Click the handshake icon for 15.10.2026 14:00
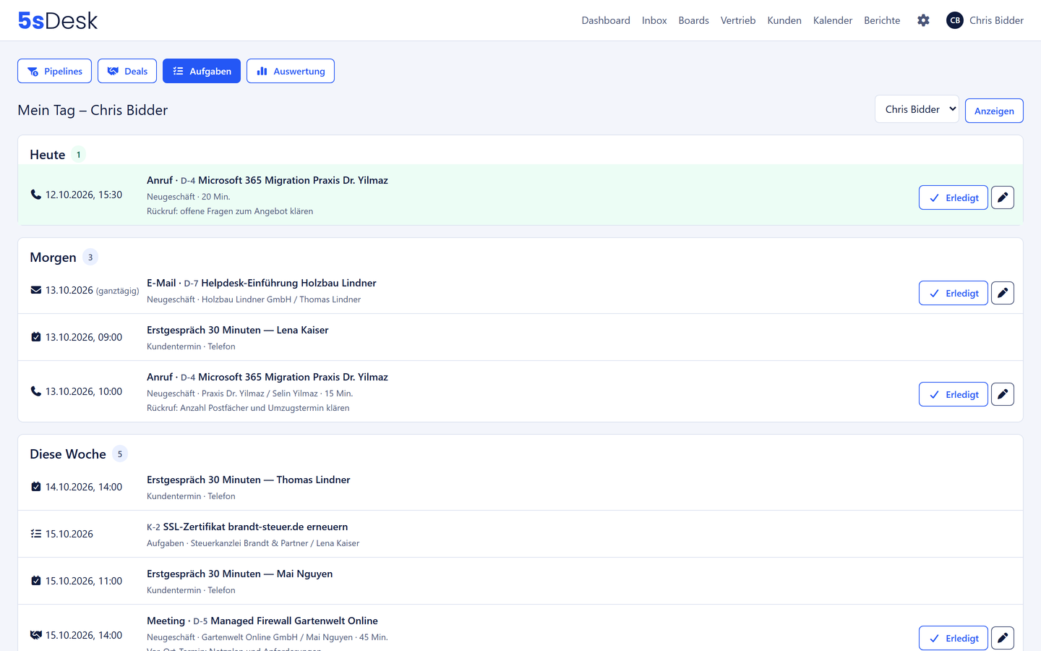This screenshot has width=1041, height=651. (35, 635)
